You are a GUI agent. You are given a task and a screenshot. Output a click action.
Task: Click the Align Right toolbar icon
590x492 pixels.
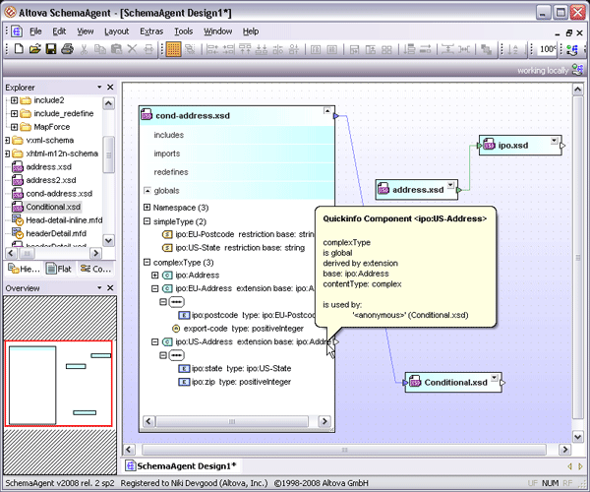(228, 49)
